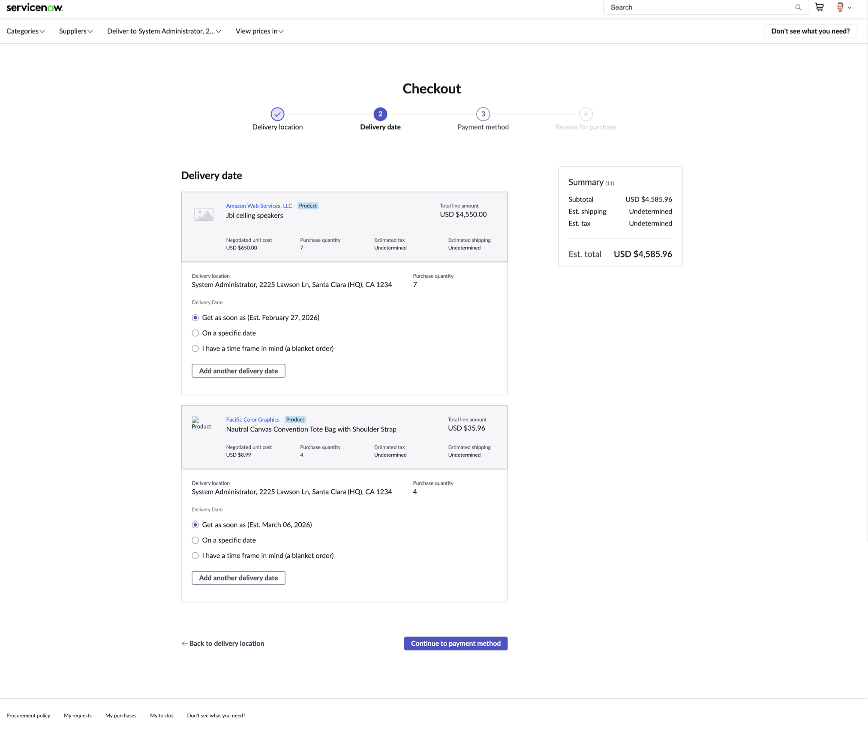Click the search magnifier icon
This screenshot has width=868, height=734.
[798, 7]
